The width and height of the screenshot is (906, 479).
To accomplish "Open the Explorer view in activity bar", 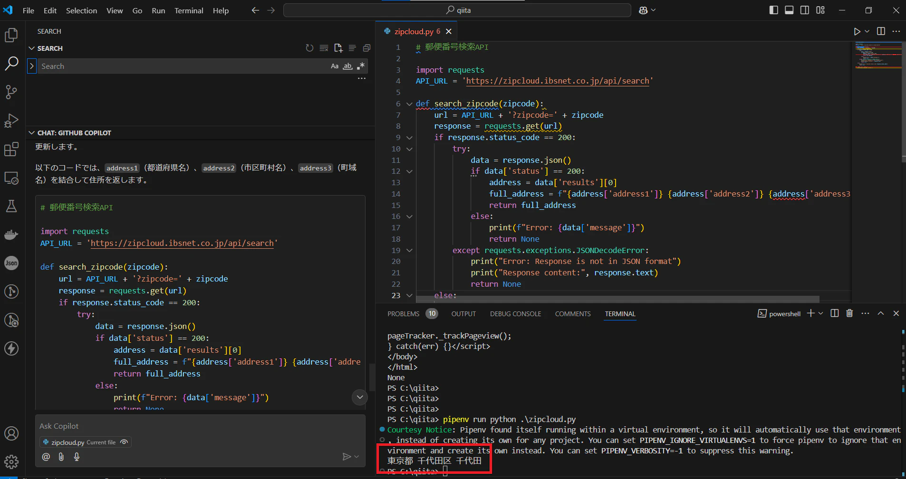I will (11, 35).
